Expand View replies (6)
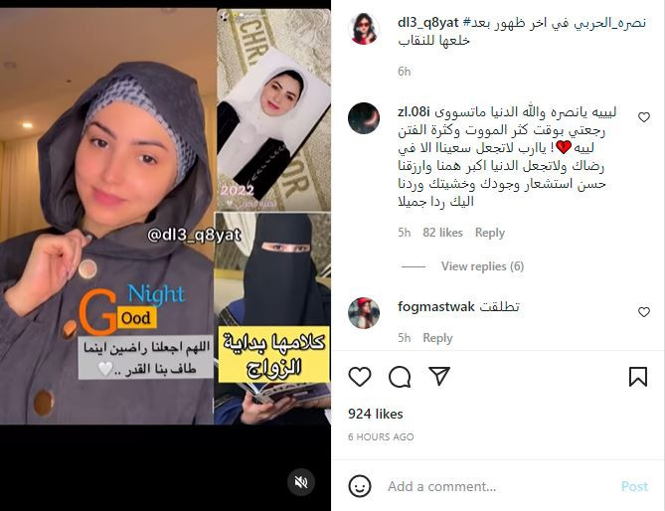The width and height of the screenshot is (665, 511). coord(482,266)
